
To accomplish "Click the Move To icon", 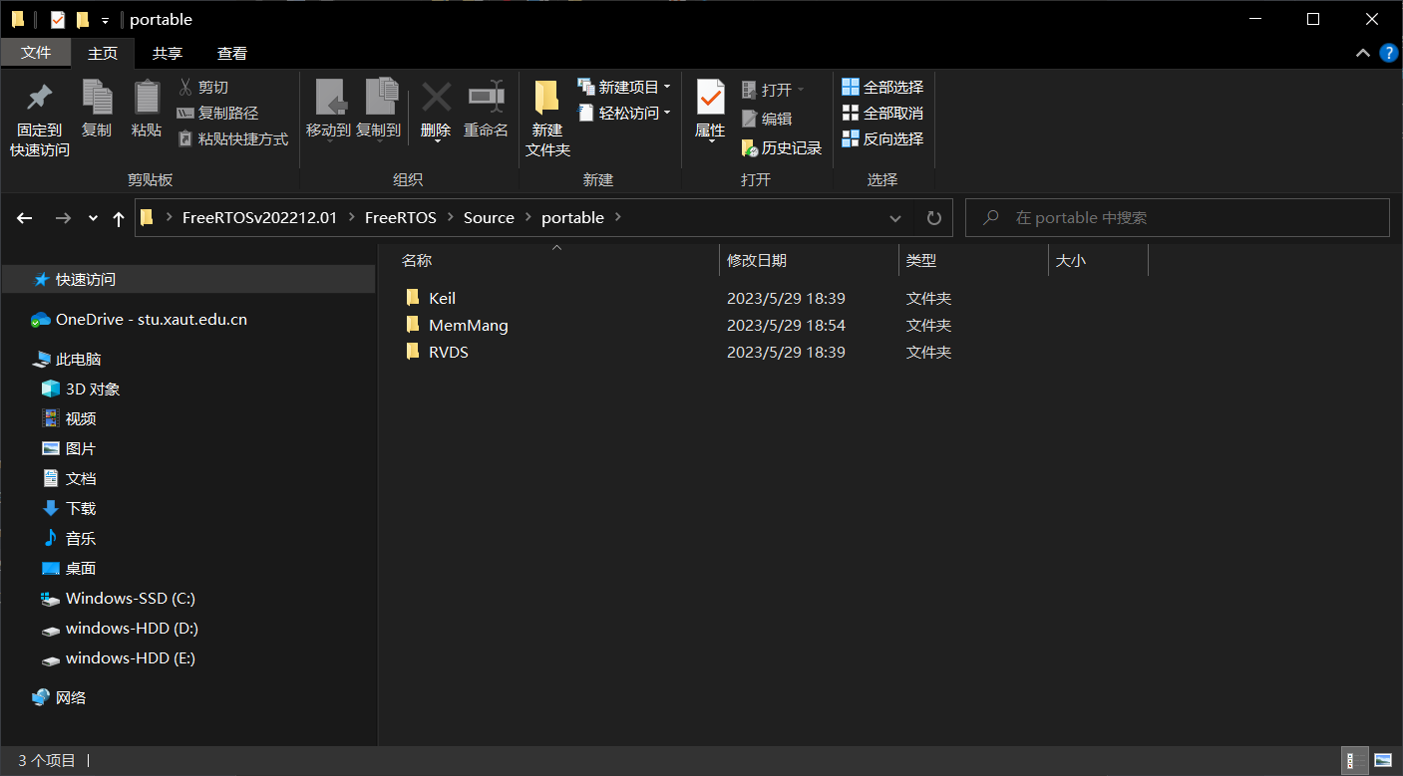I will tap(328, 99).
